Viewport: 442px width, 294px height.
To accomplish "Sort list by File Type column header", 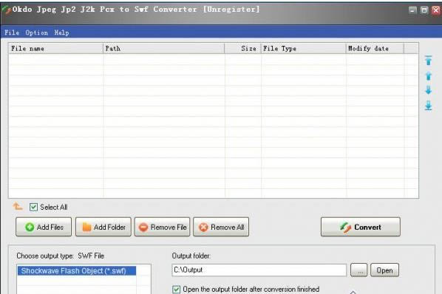I will [303, 49].
